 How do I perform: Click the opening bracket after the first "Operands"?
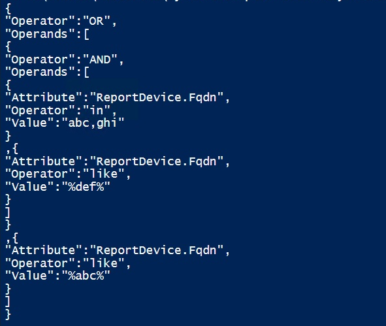86,34
